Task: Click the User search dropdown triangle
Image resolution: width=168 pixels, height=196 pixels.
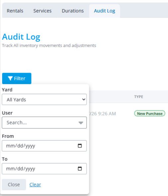Action: pyautogui.click(x=81, y=123)
